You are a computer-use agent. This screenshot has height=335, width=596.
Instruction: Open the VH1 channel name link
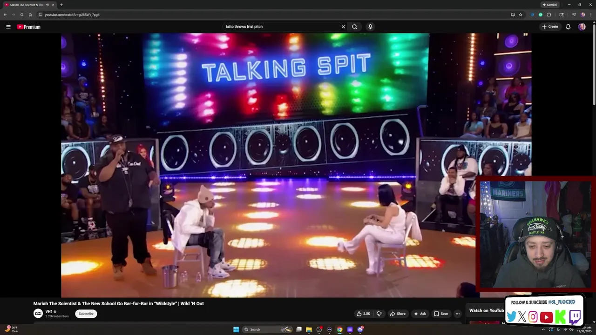49,312
